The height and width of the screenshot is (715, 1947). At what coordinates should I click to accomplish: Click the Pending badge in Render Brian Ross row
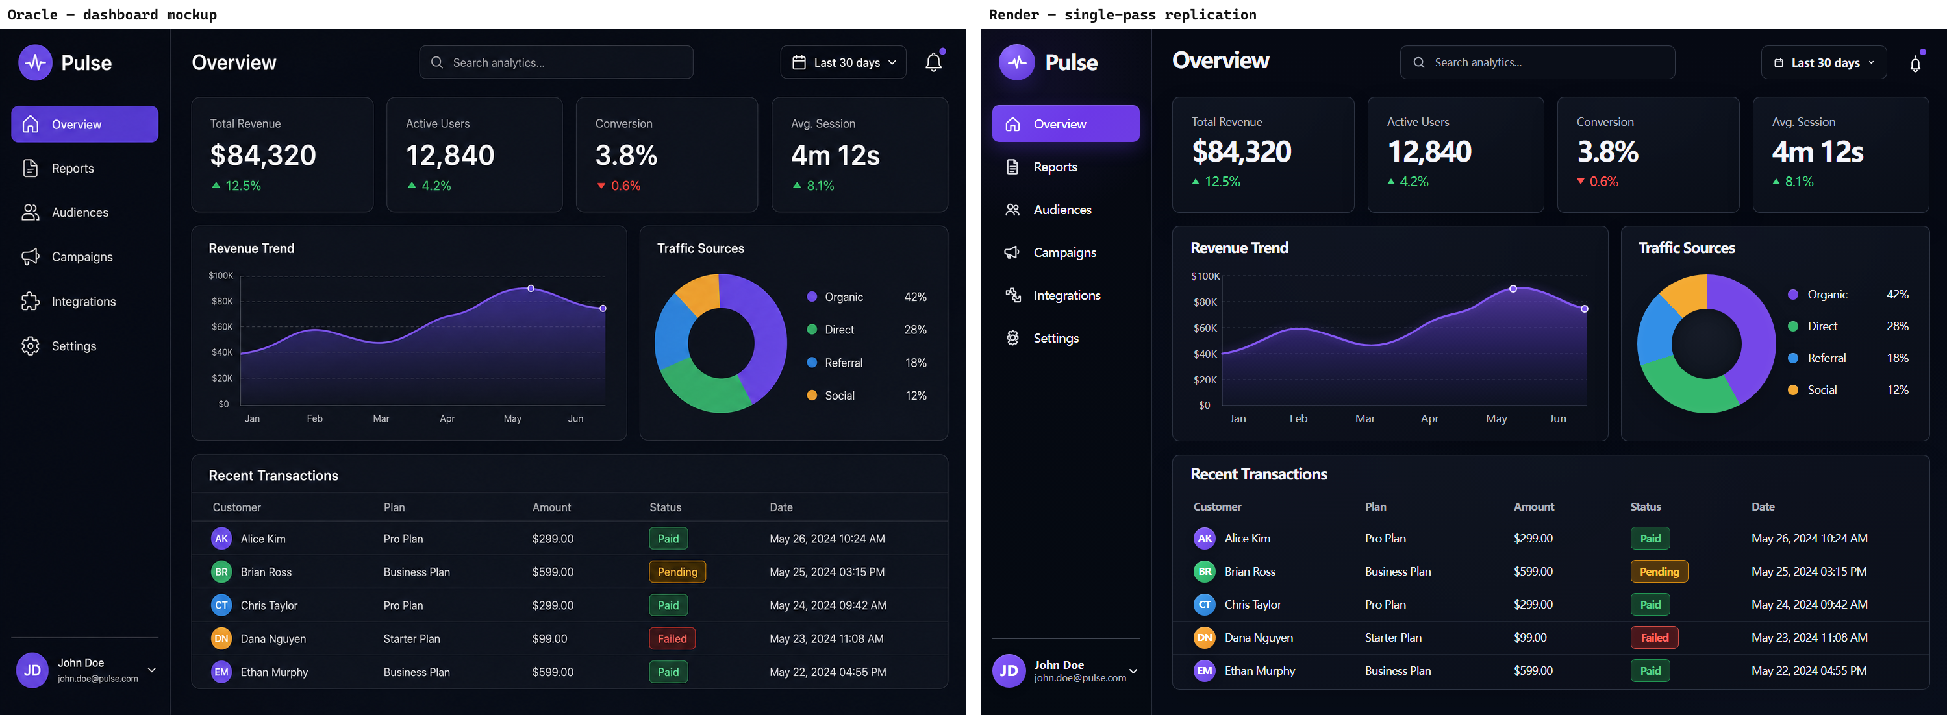coord(1659,572)
